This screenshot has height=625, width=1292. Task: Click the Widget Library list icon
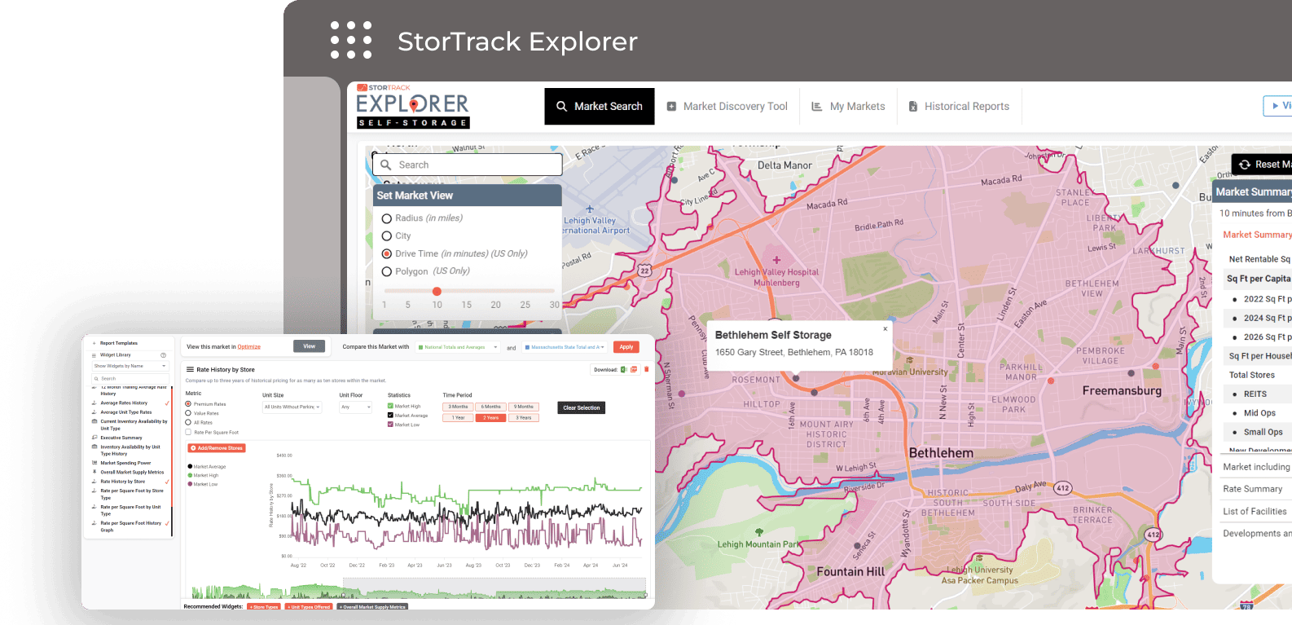pos(94,355)
